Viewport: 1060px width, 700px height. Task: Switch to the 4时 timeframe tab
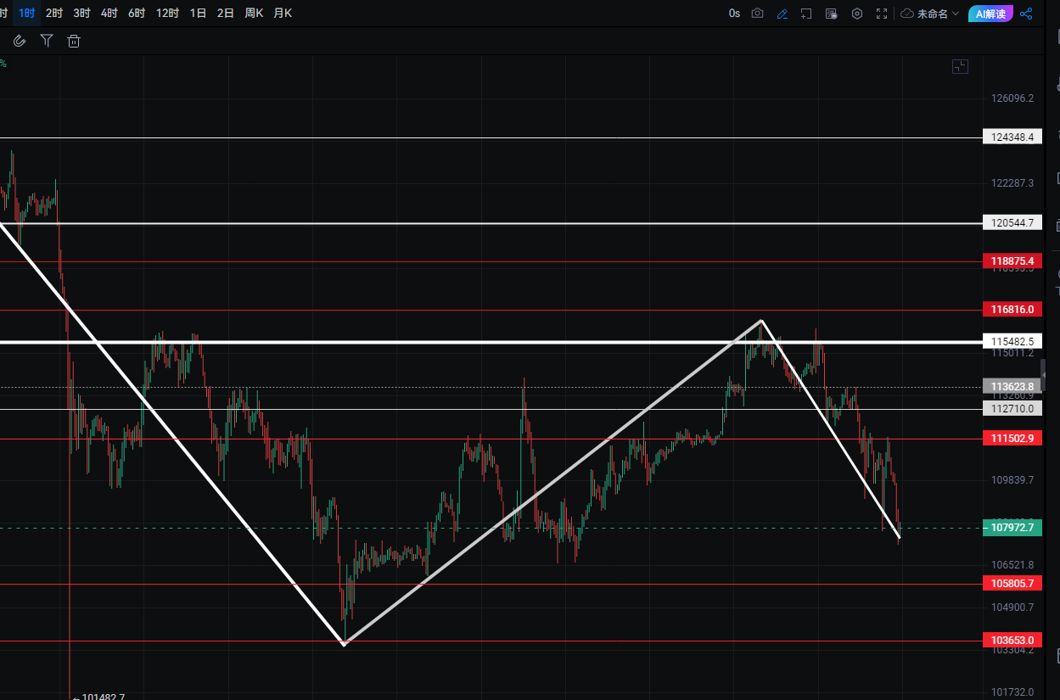[x=109, y=14]
